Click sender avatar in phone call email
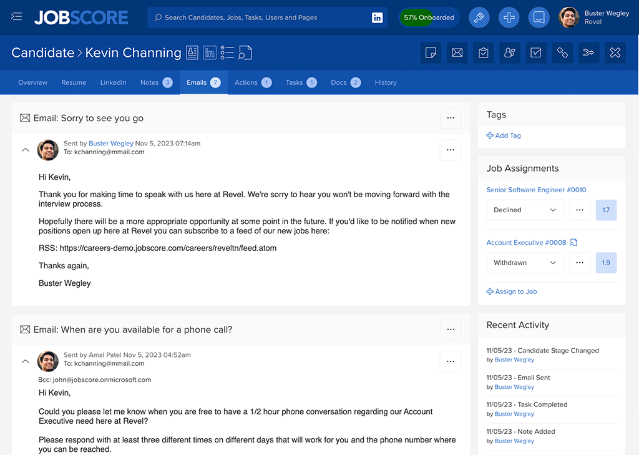Screen dimensions: 639x455 tap(47, 361)
